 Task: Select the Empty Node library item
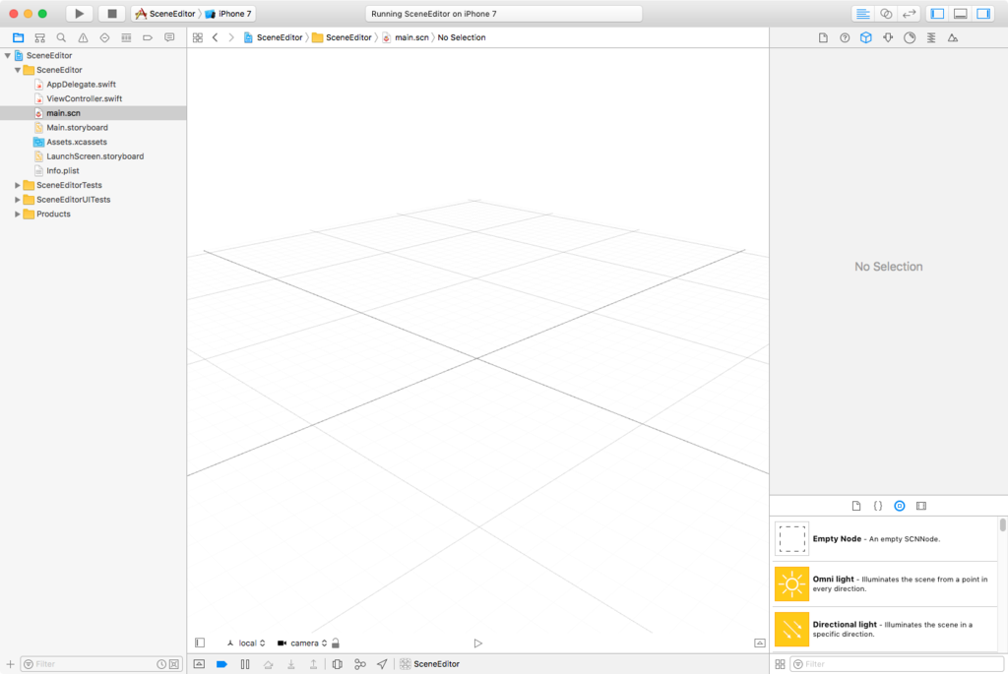coord(885,539)
